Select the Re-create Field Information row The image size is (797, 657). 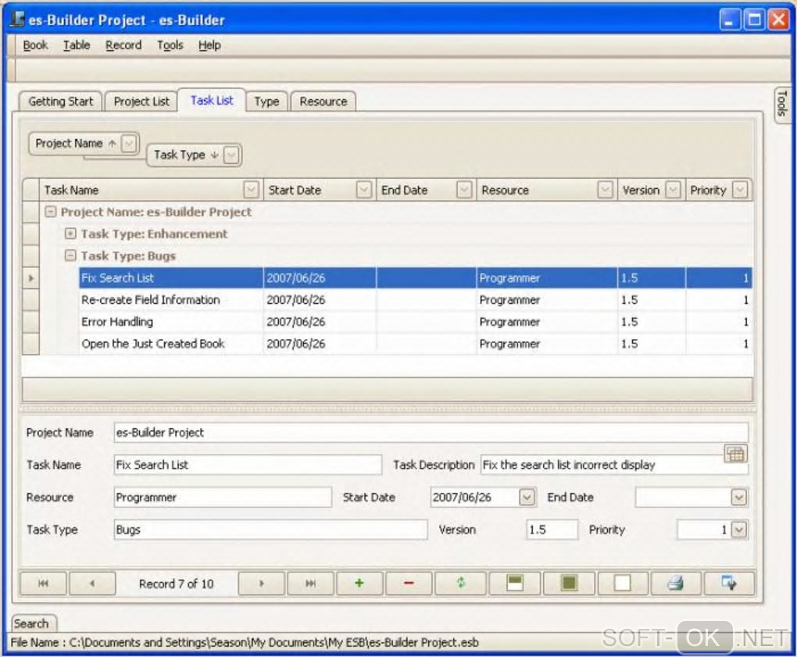tap(415, 300)
